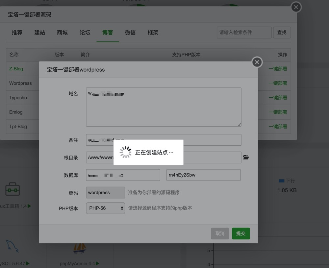The image size is (329, 268).
Task: Click the 查找 search button
Action: coord(282,32)
